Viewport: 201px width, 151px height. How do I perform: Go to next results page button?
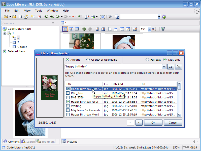tap(139, 123)
